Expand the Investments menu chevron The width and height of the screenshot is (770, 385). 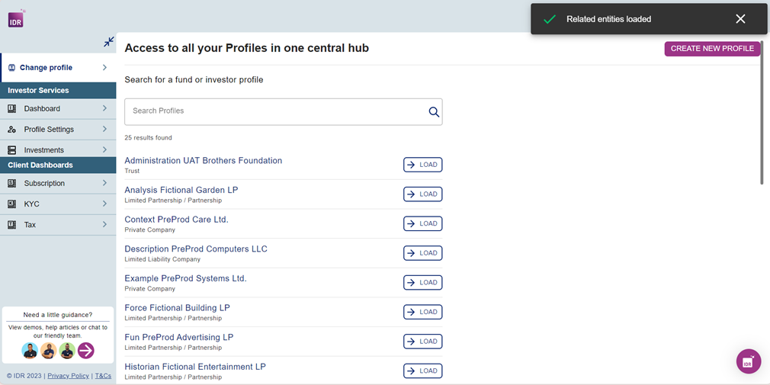pyautogui.click(x=104, y=150)
